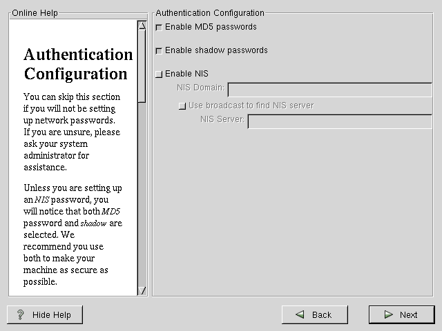
Task: Focus the NIS Domain text field
Action: [x=329, y=90]
